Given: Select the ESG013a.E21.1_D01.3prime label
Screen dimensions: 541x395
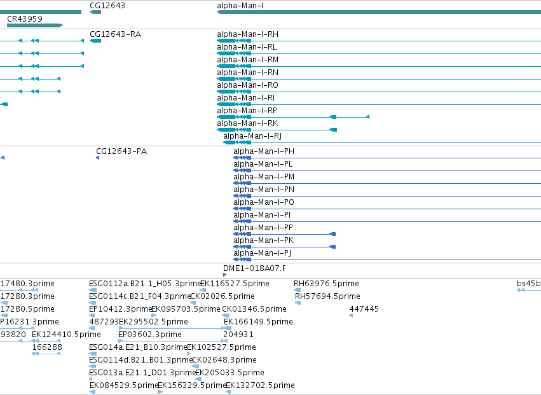Looking at the screenshot, I should (142, 373).
